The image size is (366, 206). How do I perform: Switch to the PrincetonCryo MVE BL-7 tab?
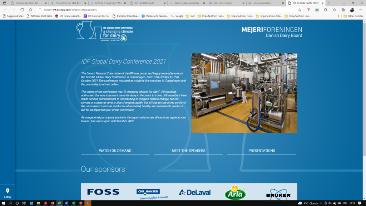(x=68, y=3)
